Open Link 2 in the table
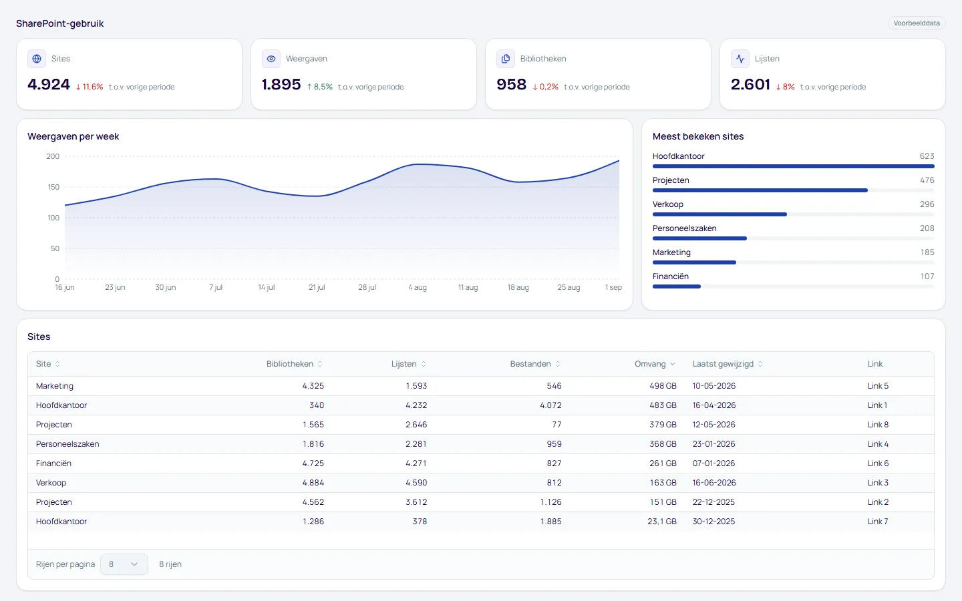This screenshot has width=962, height=601. [878, 502]
